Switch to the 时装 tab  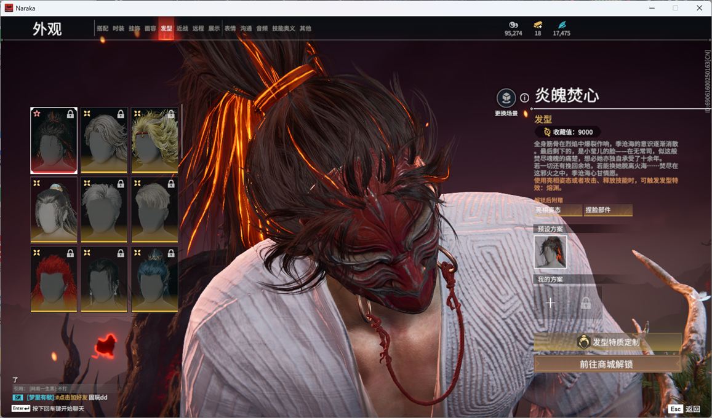click(119, 28)
